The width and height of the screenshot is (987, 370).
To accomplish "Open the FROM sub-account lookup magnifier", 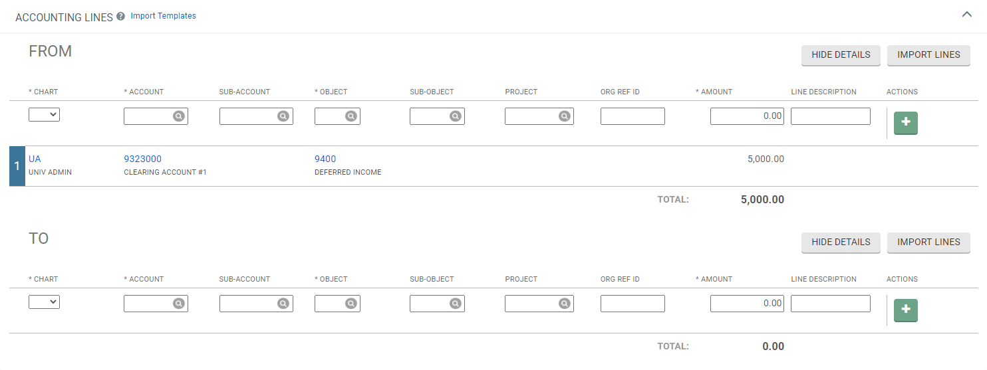I will click(x=283, y=116).
